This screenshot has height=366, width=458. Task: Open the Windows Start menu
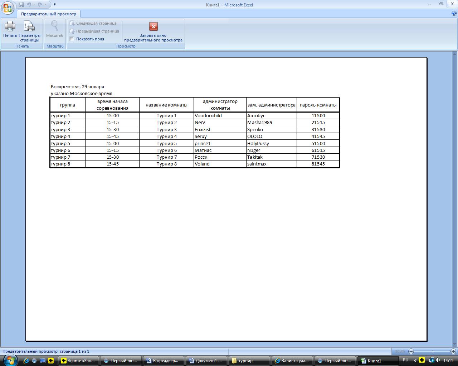click(x=10, y=360)
